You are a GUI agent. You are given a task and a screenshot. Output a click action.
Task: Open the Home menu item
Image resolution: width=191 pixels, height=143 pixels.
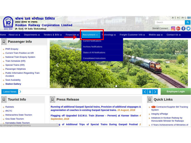3,35
